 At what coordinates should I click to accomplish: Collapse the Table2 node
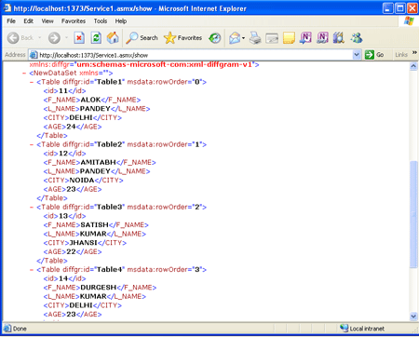[x=32, y=145]
